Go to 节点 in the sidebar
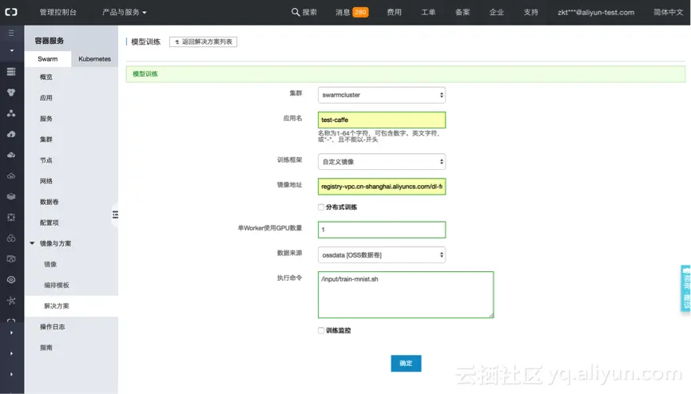691x394 pixels. [x=46, y=160]
